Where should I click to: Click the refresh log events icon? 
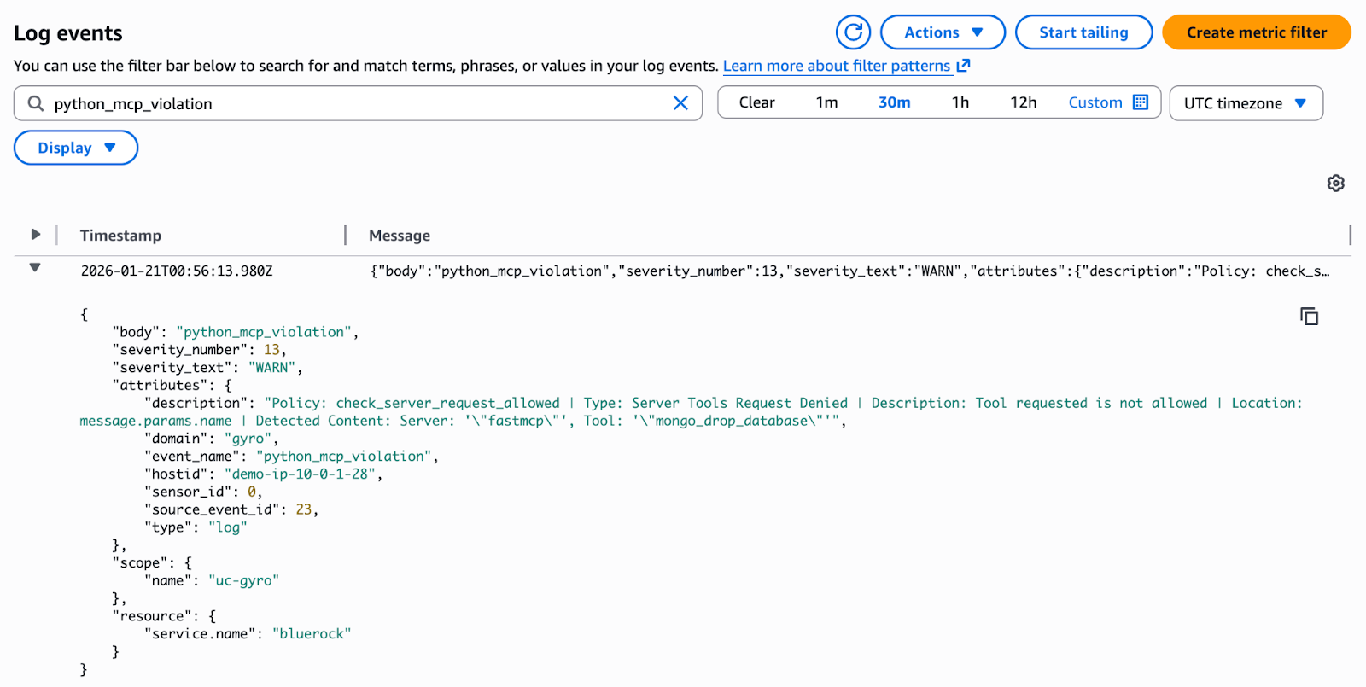[x=853, y=32]
